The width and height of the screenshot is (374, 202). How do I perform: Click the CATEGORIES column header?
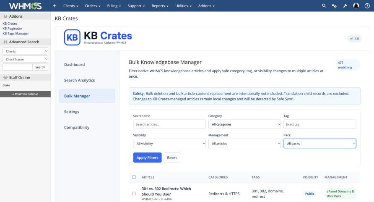pos(218,177)
